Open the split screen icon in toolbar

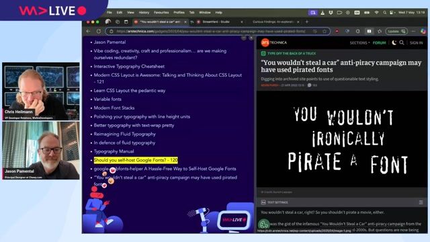(x=369, y=32)
